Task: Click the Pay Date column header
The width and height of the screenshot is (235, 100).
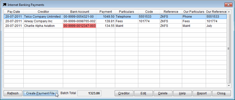Action: pyautogui.click(x=14, y=12)
